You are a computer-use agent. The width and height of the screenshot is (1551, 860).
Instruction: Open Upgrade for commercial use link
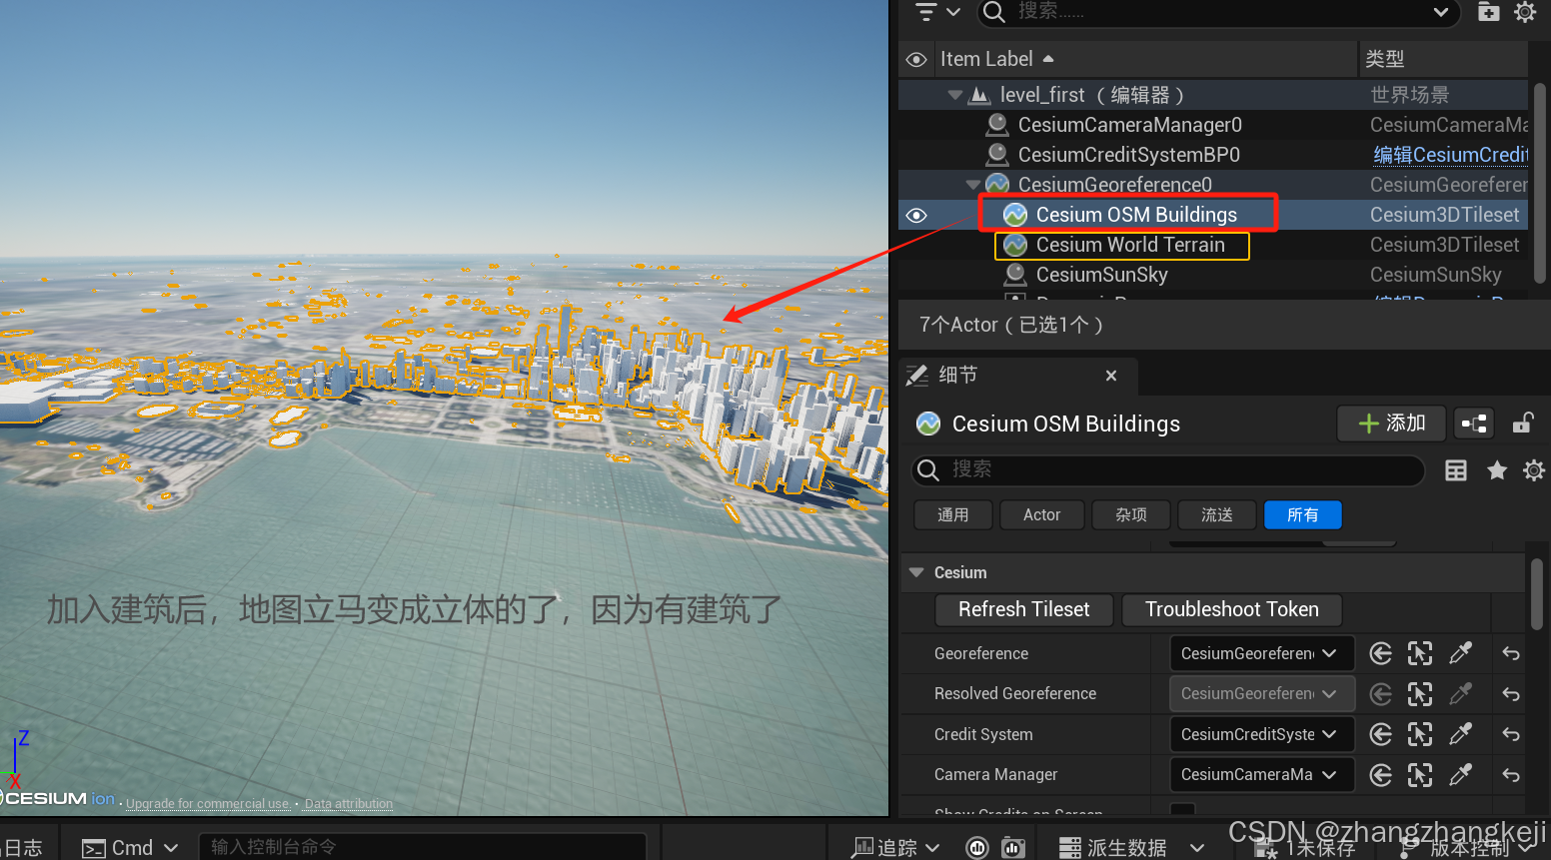209,804
